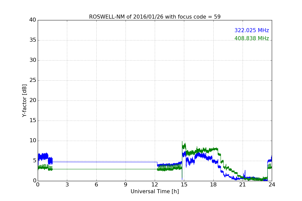Select the green 408.838 MHz legend label
The image size is (302, 201).
tap(252, 38)
